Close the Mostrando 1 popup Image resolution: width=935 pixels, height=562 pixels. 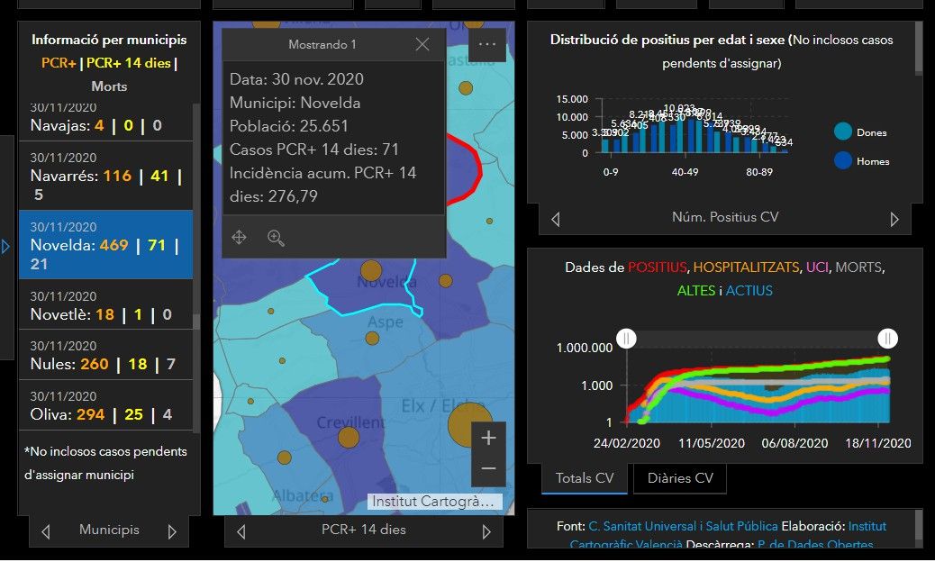click(x=422, y=44)
